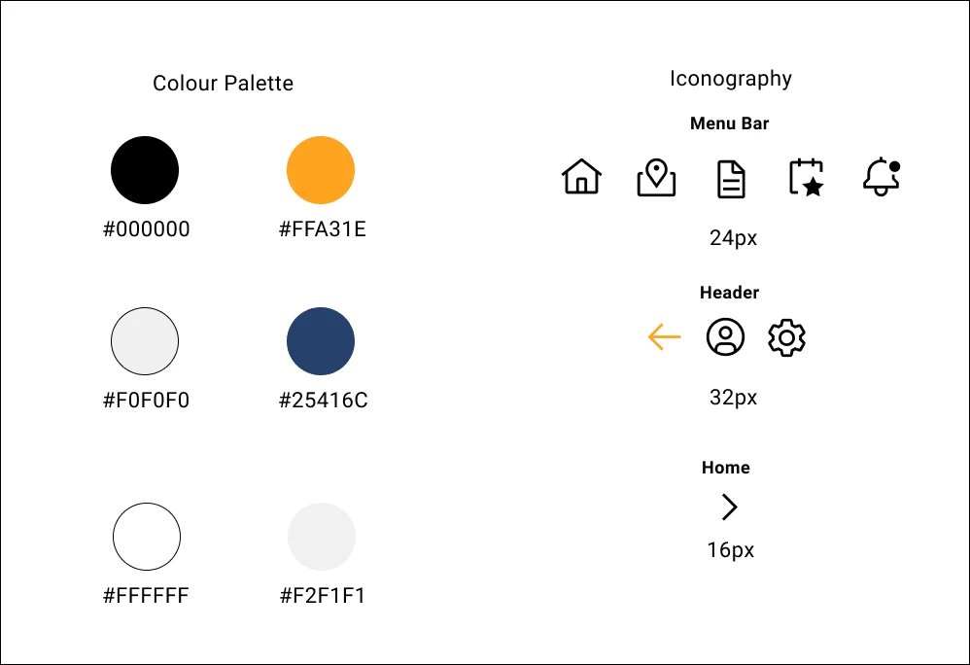Choose the light gray #F0F0F0 swatch
Viewport: 970px width, 665px height.
pos(145,341)
